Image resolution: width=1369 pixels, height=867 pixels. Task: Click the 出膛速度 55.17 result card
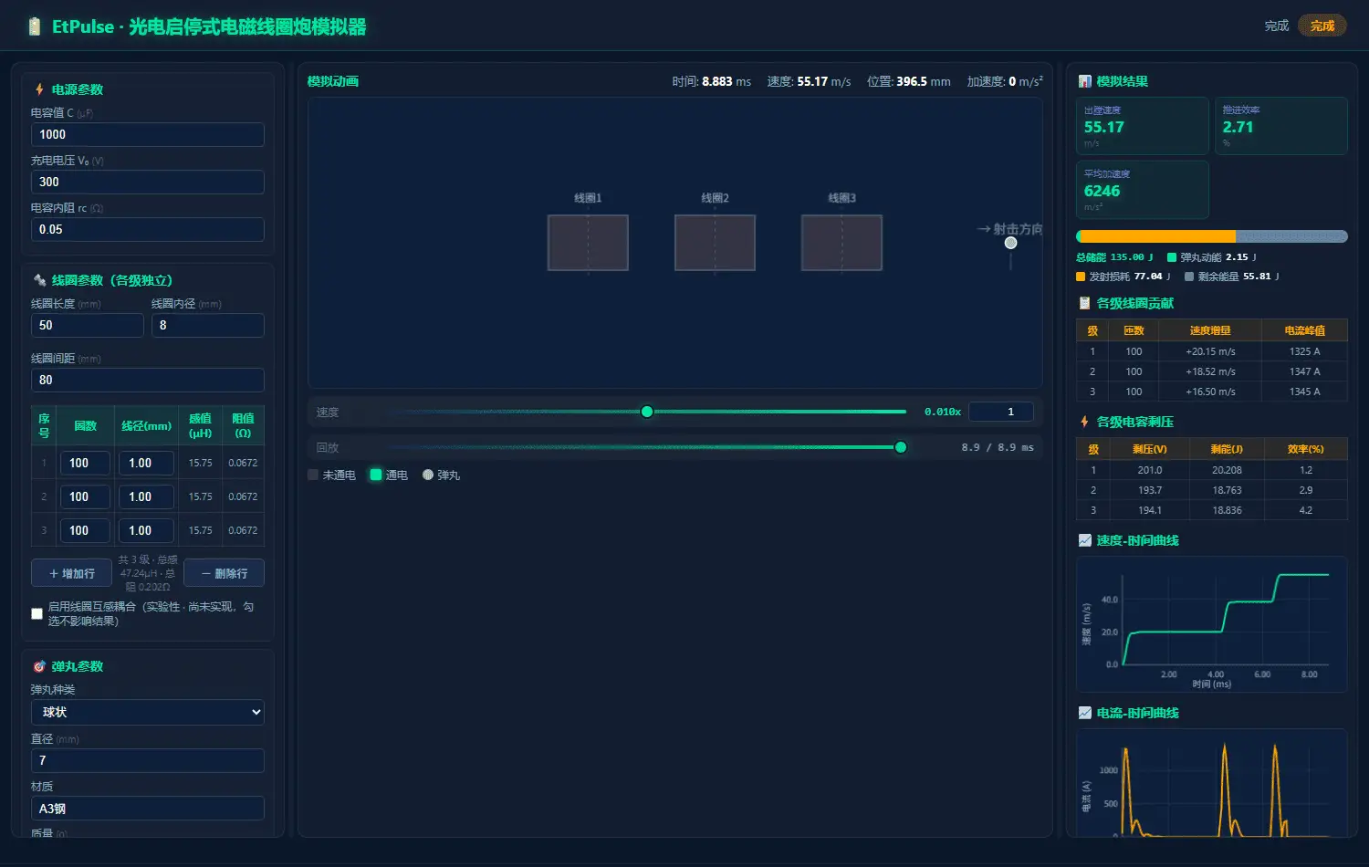(1143, 126)
